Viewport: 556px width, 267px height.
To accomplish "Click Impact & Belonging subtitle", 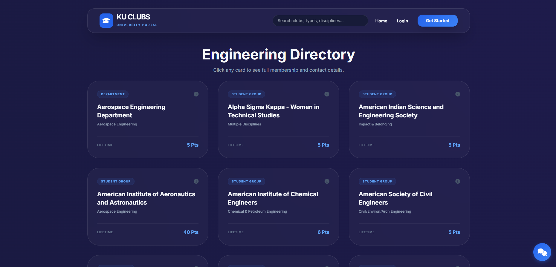I will point(375,124).
